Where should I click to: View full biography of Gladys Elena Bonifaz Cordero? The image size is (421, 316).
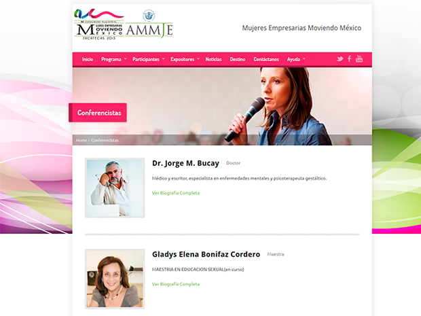[176, 284]
